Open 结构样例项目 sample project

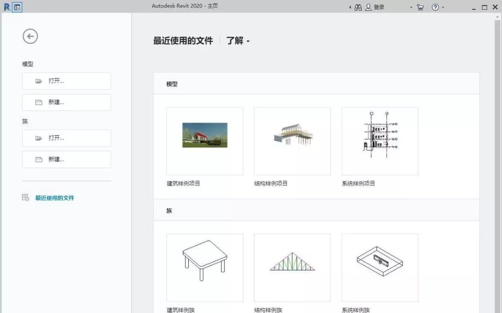[292, 141]
